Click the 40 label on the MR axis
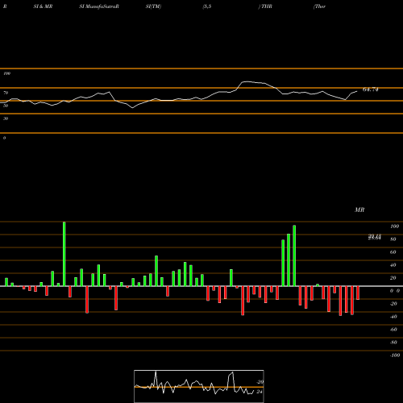 (393, 265)
